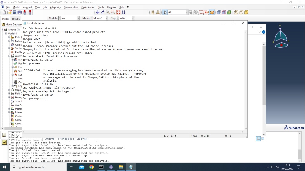Select the Rotate View tool
Viewport: 305px width, 171px height.
click(x=103, y=12)
